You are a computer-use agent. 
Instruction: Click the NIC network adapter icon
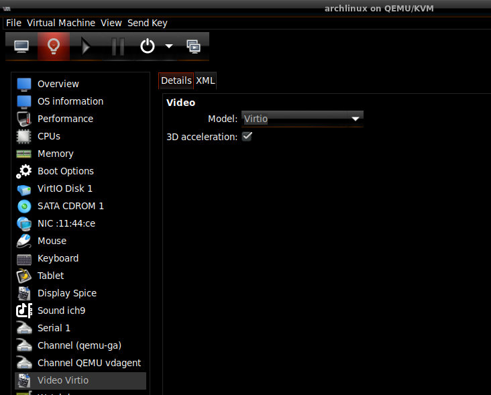24,224
